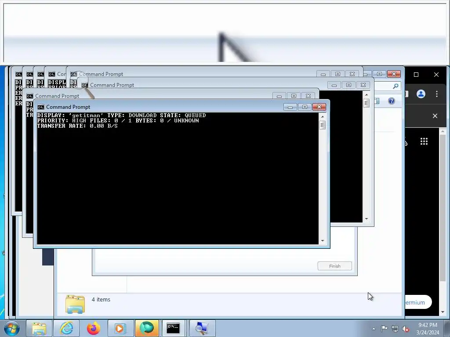The image size is (450, 337).
Task: Open Windows Media Player taskbar icon
Action: pyautogui.click(x=120, y=328)
